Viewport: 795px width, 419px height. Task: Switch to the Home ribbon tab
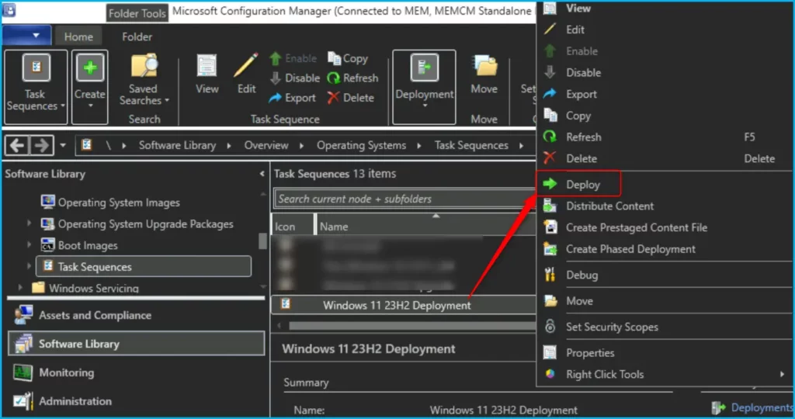[78, 36]
